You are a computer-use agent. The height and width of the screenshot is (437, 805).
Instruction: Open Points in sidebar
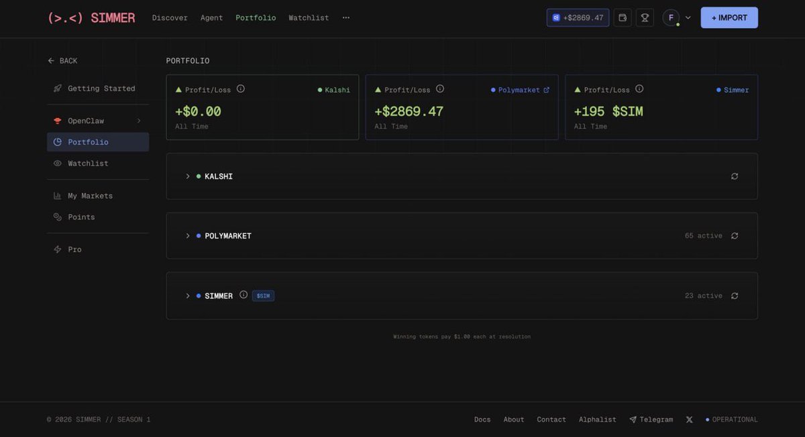click(98, 217)
